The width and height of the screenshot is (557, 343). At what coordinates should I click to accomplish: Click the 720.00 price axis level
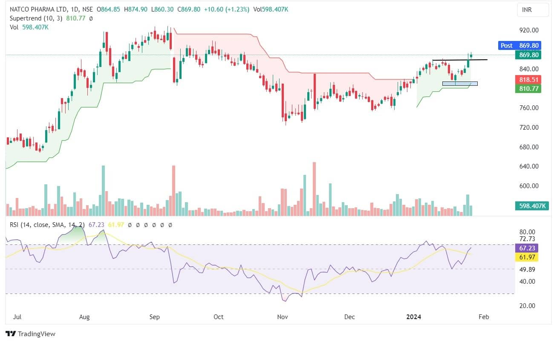[528, 128]
